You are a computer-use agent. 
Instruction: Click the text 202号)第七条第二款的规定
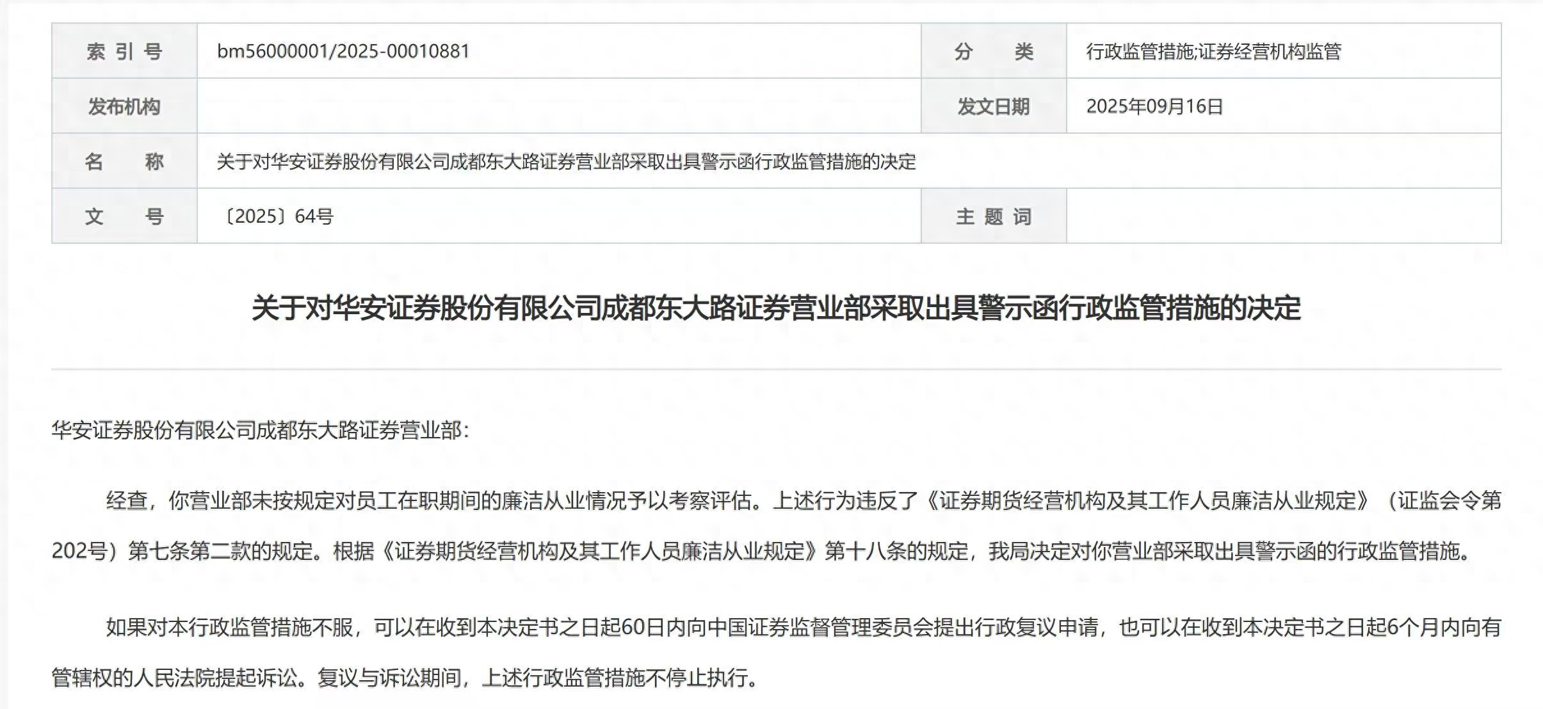click(x=191, y=550)
